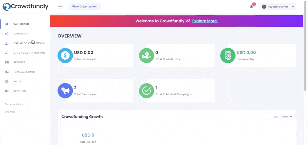Click the Total Campaigns megaphone icon
Screen dimensions: 307x145
(x=65, y=91)
